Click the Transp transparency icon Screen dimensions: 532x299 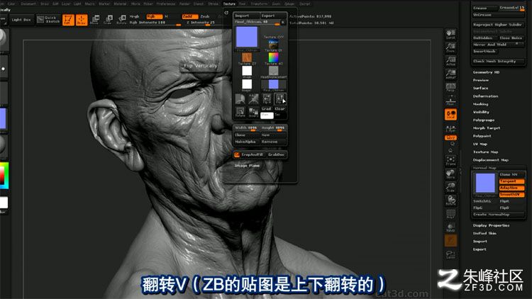click(450, 227)
